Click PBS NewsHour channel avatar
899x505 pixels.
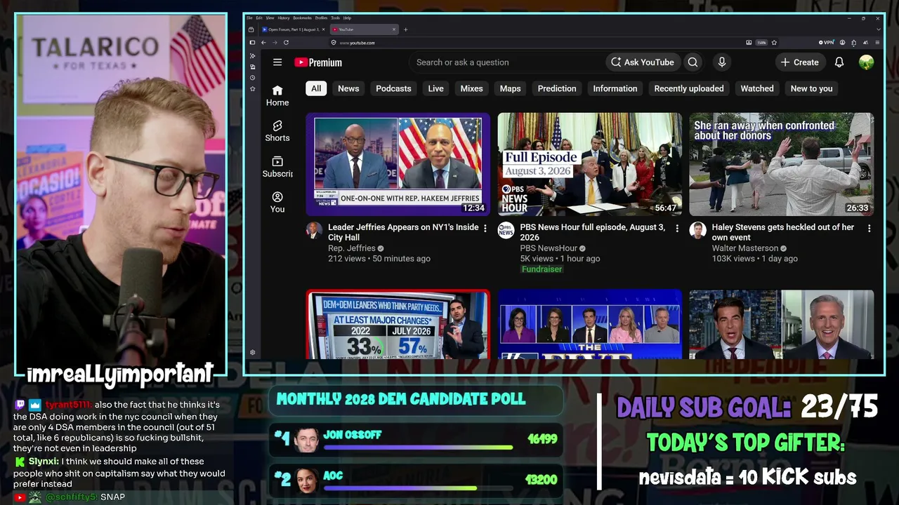pos(506,230)
